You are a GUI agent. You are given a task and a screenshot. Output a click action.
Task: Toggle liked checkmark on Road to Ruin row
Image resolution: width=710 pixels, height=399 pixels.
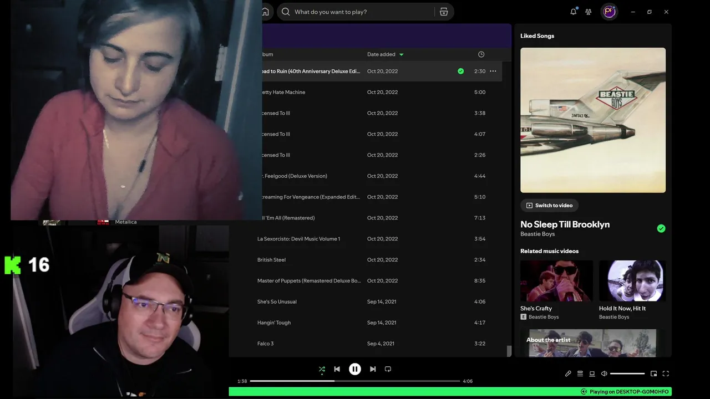(x=460, y=71)
